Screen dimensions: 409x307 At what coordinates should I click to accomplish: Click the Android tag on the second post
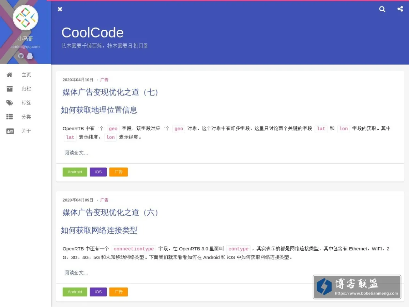(75, 292)
